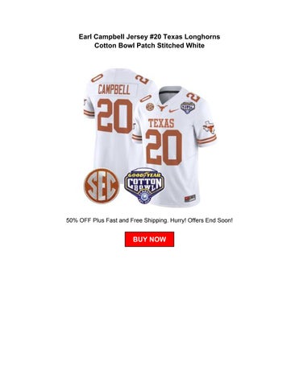
Task: Click the small SEC patch on jersey chest
Action: pos(149,107)
